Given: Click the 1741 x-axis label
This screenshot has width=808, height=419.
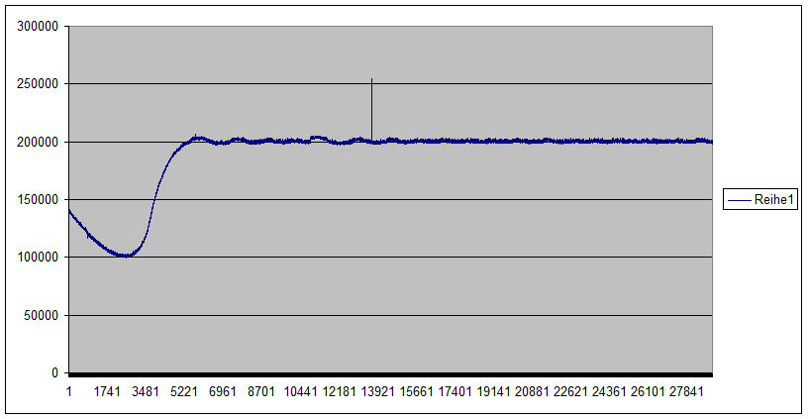Looking at the screenshot, I should point(107,392).
